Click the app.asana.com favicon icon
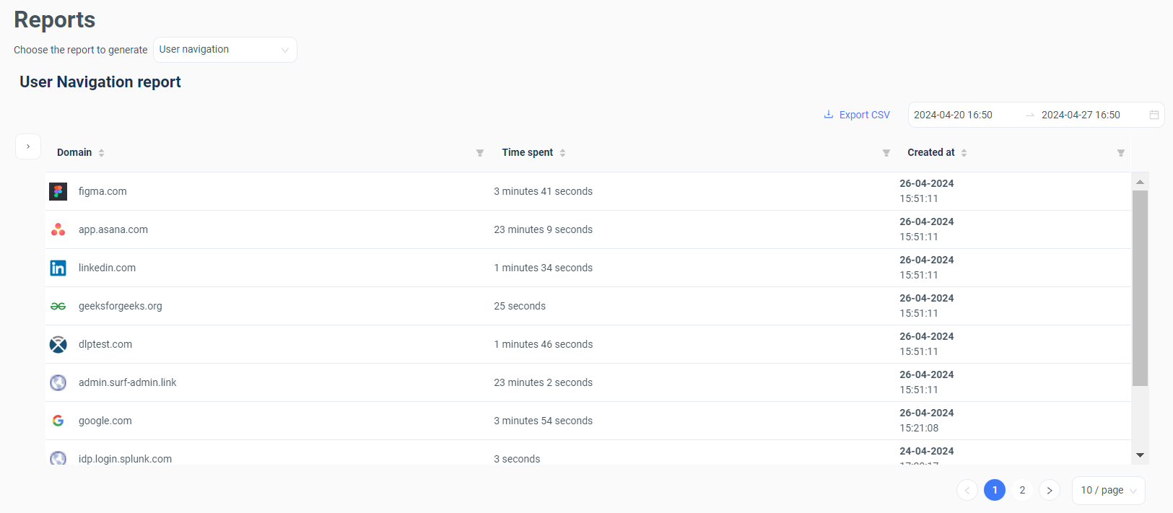This screenshot has width=1173, height=513. coord(58,229)
